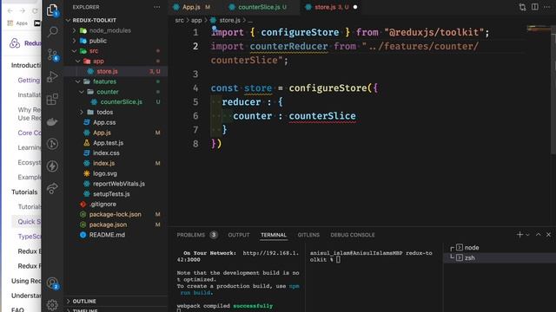
Task: Open the Search view in activity bar
Action: click(52, 32)
